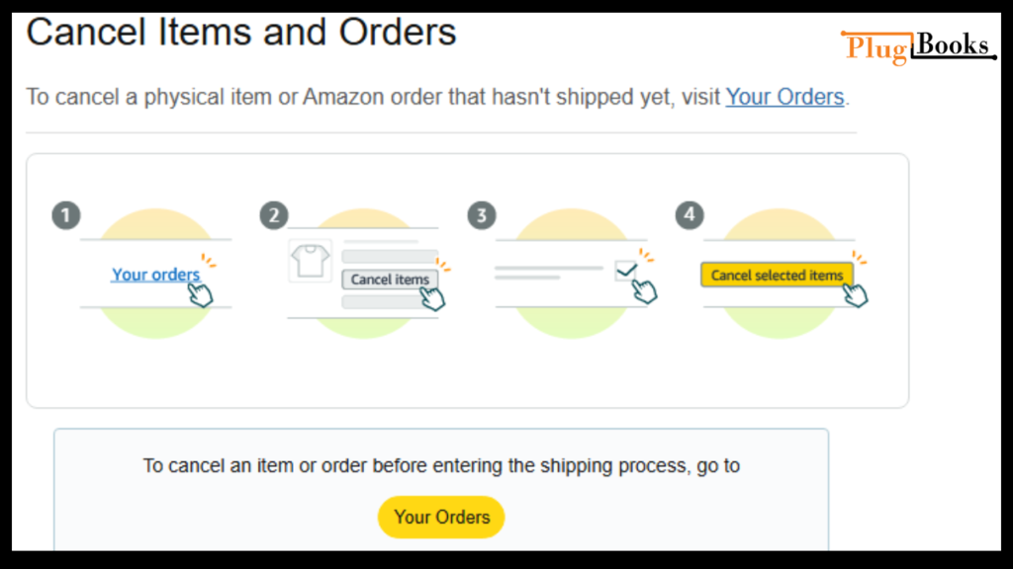This screenshot has height=569, width=1013.
Task: Click the hand cursor over the checkbox
Action: pos(644,291)
